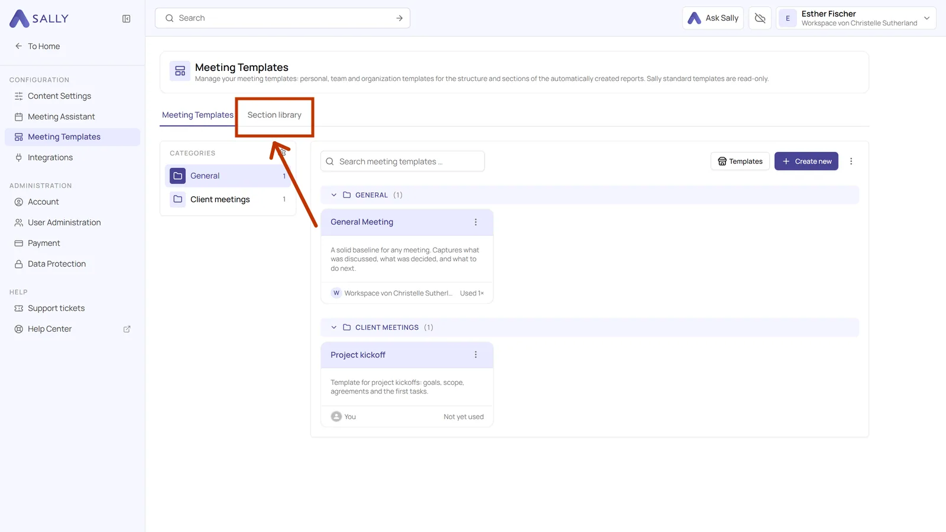946x532 pixels.
Task: Open Meeting Assistant in sidebar
Action: (72, 116)
